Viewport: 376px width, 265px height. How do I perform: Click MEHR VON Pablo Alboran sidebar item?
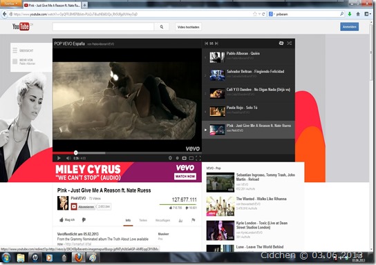click(x=24, y=61)
